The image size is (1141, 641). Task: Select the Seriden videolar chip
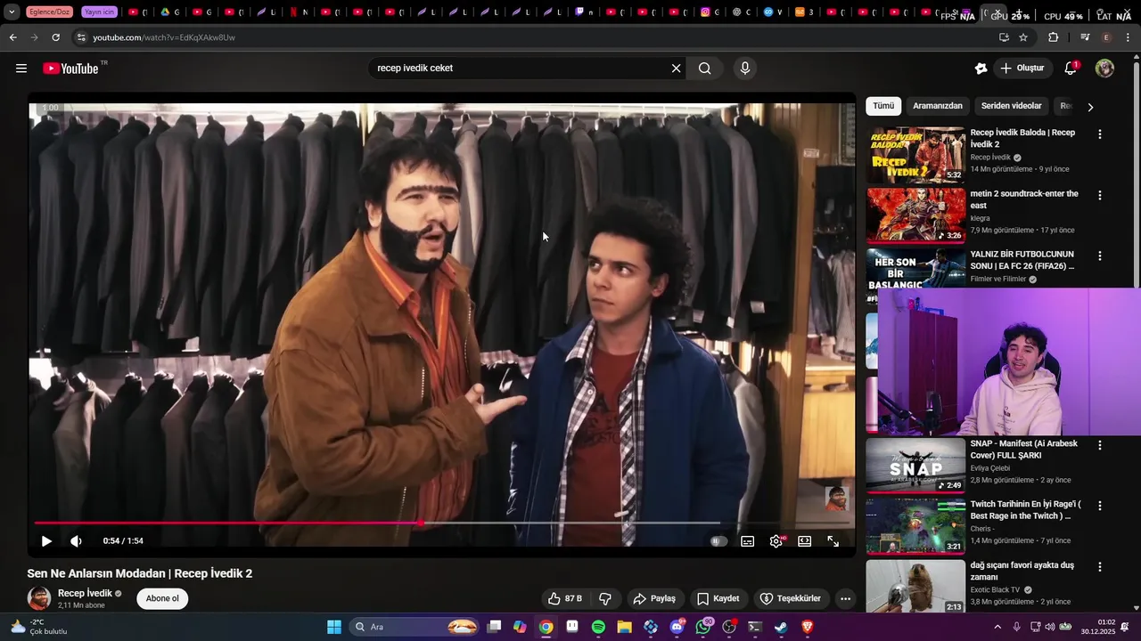(1012, 106)
